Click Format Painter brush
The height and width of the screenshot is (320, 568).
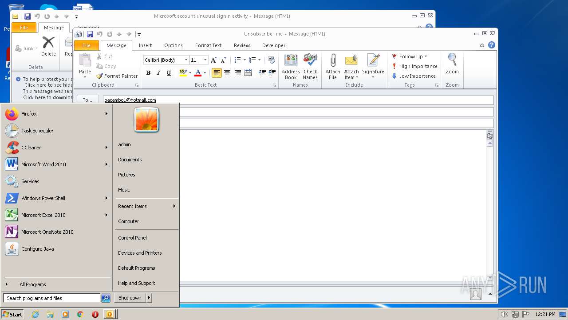click(100, 76)
